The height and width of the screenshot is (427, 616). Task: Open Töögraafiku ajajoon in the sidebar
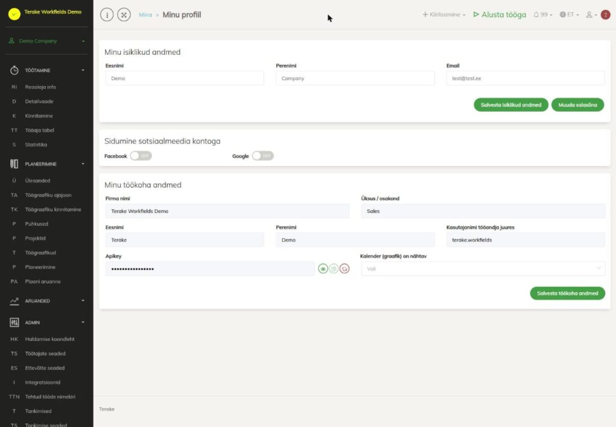click(x=48, y=195)
